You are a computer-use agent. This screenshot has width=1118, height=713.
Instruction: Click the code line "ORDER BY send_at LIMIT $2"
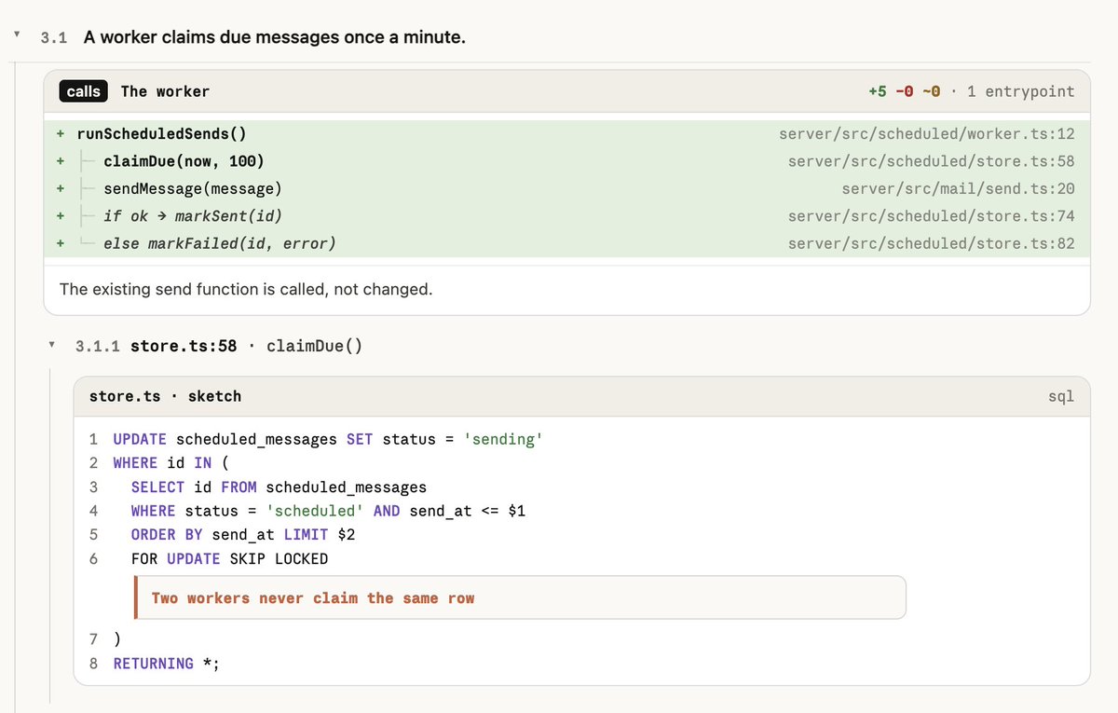click(x=243, y=535)
